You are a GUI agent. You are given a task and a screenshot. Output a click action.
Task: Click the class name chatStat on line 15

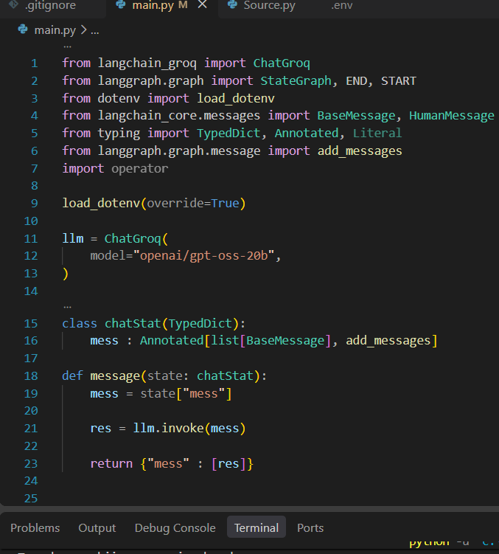(x=133, y=323)
